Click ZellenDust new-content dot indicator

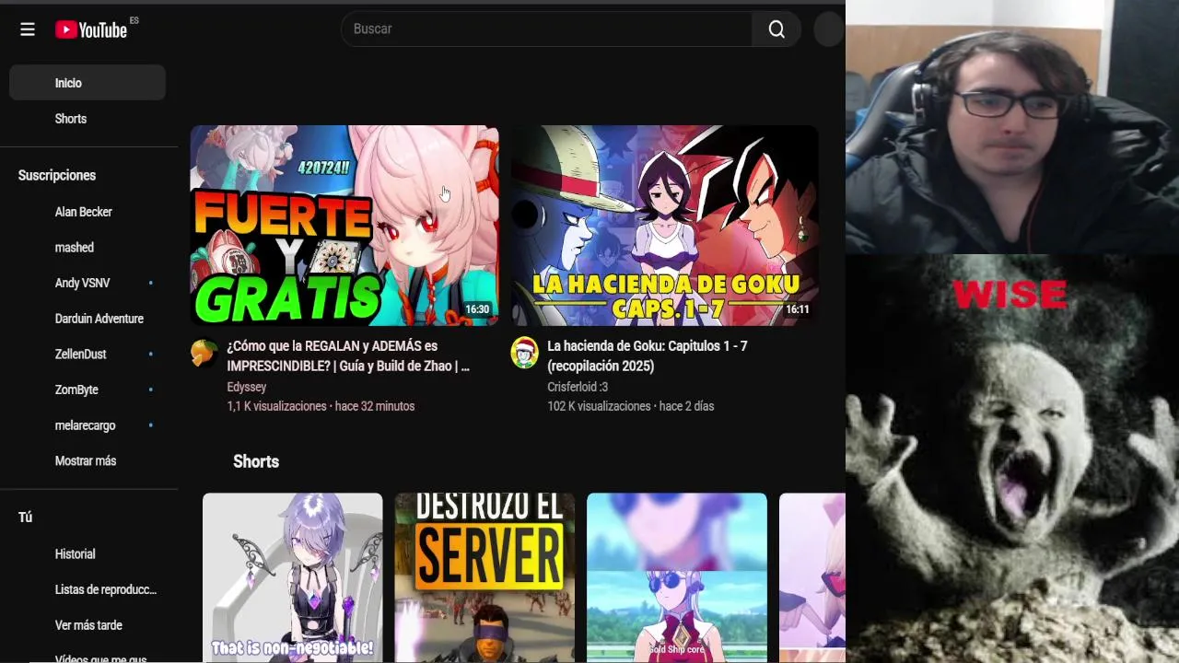151,354
